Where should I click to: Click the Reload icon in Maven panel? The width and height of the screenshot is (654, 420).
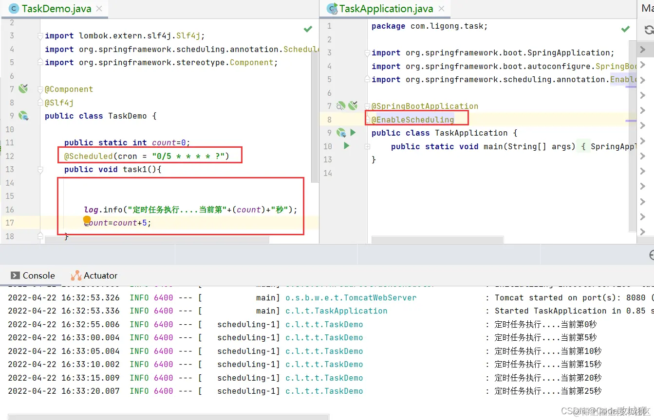pyautogui.click(x=649, y=30)
